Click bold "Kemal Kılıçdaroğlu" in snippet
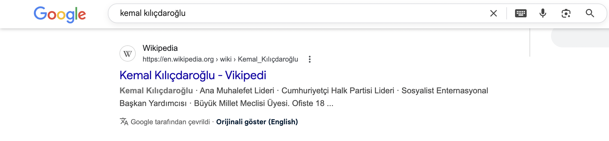Viewport: 609px width, 141px height. coord(156,91)
